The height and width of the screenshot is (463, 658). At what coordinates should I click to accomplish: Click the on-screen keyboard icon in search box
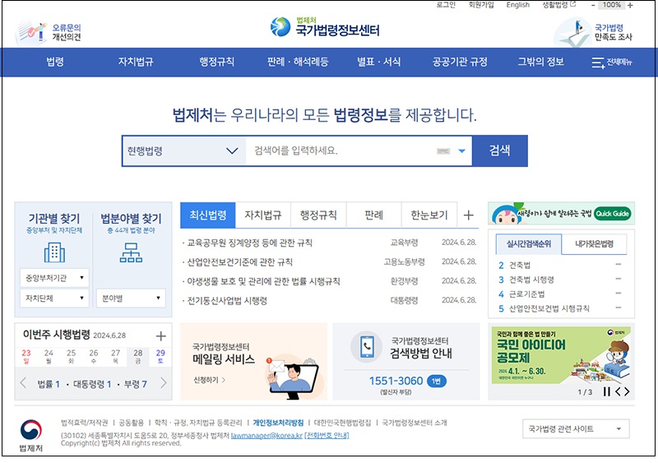tap(443, 151)
